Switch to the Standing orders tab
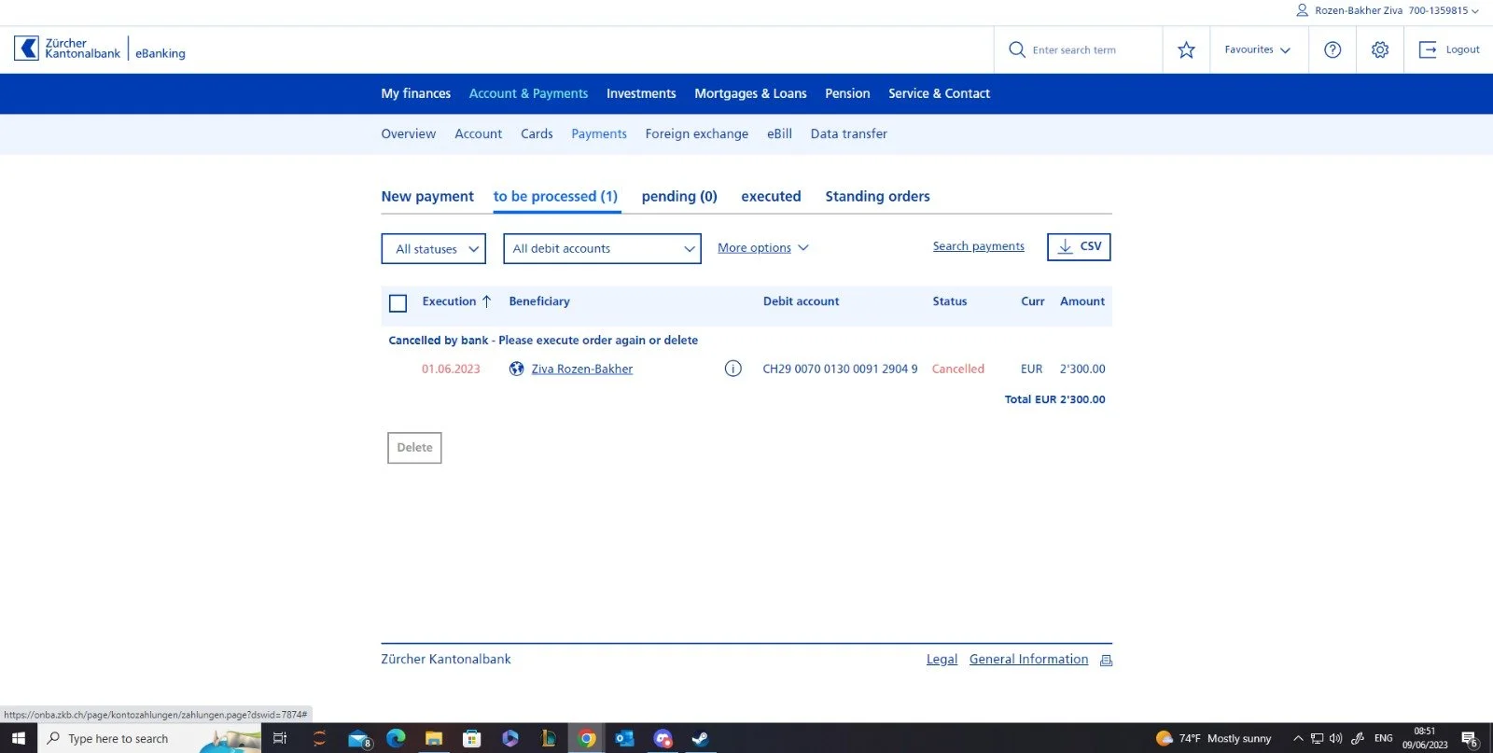This screenshot has height=753, width=1493. click(x=877, y=196)
